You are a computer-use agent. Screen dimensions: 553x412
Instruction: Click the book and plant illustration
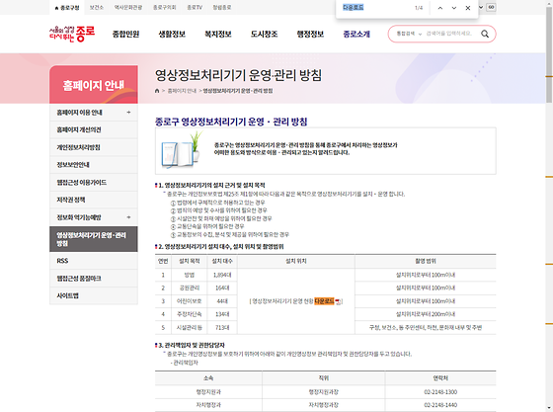click(182, 149)
